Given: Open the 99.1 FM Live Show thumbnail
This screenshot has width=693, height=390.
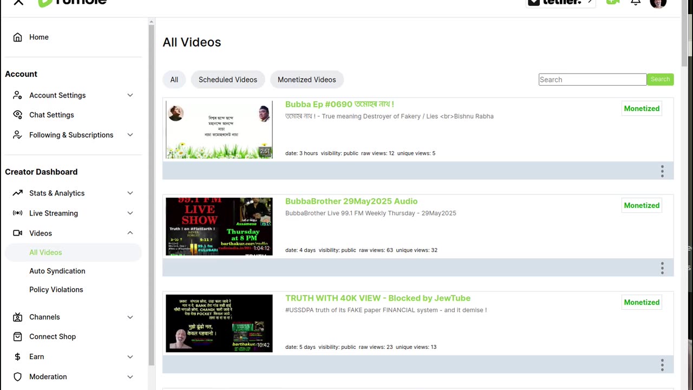Looking at the screenshot, I should [219, 226].
